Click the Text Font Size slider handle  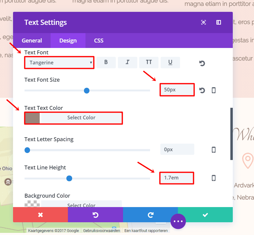[x=87, y=90]
